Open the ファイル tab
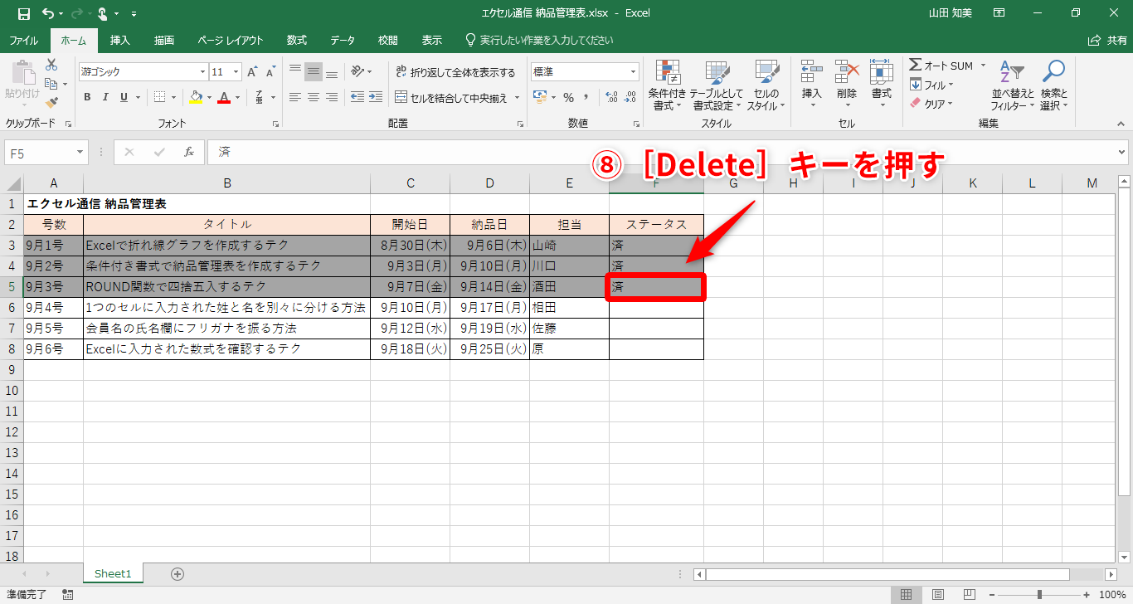1133x604 pixels. coord(23,40)
